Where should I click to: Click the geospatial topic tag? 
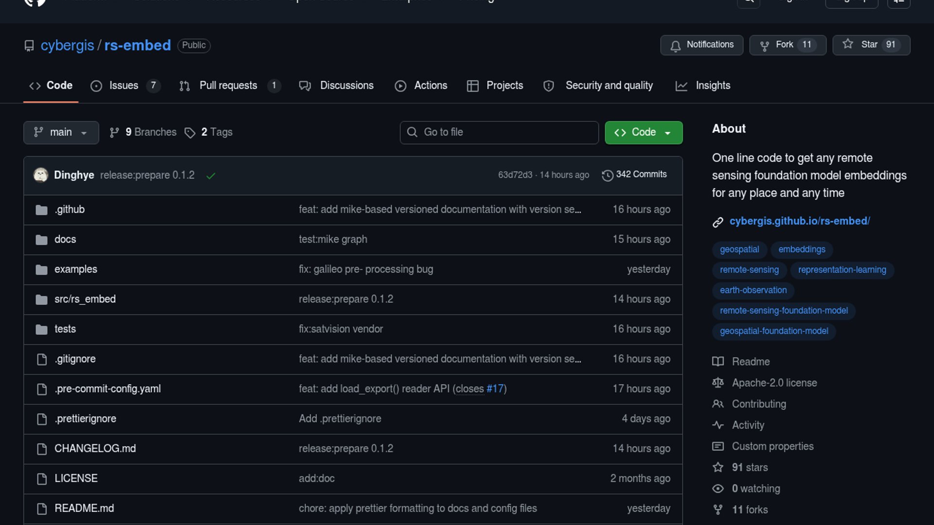point(739,249)
